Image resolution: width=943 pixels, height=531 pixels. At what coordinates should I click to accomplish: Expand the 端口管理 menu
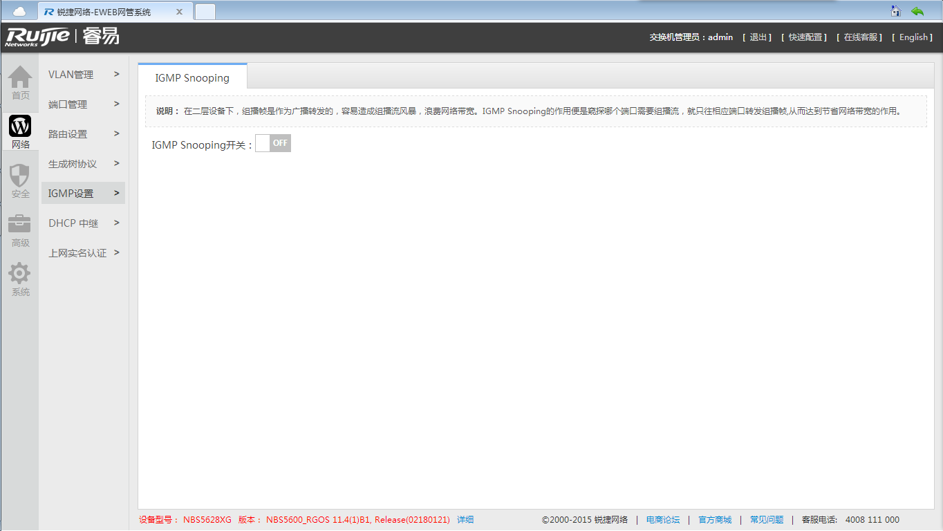(x=83, y=104)
